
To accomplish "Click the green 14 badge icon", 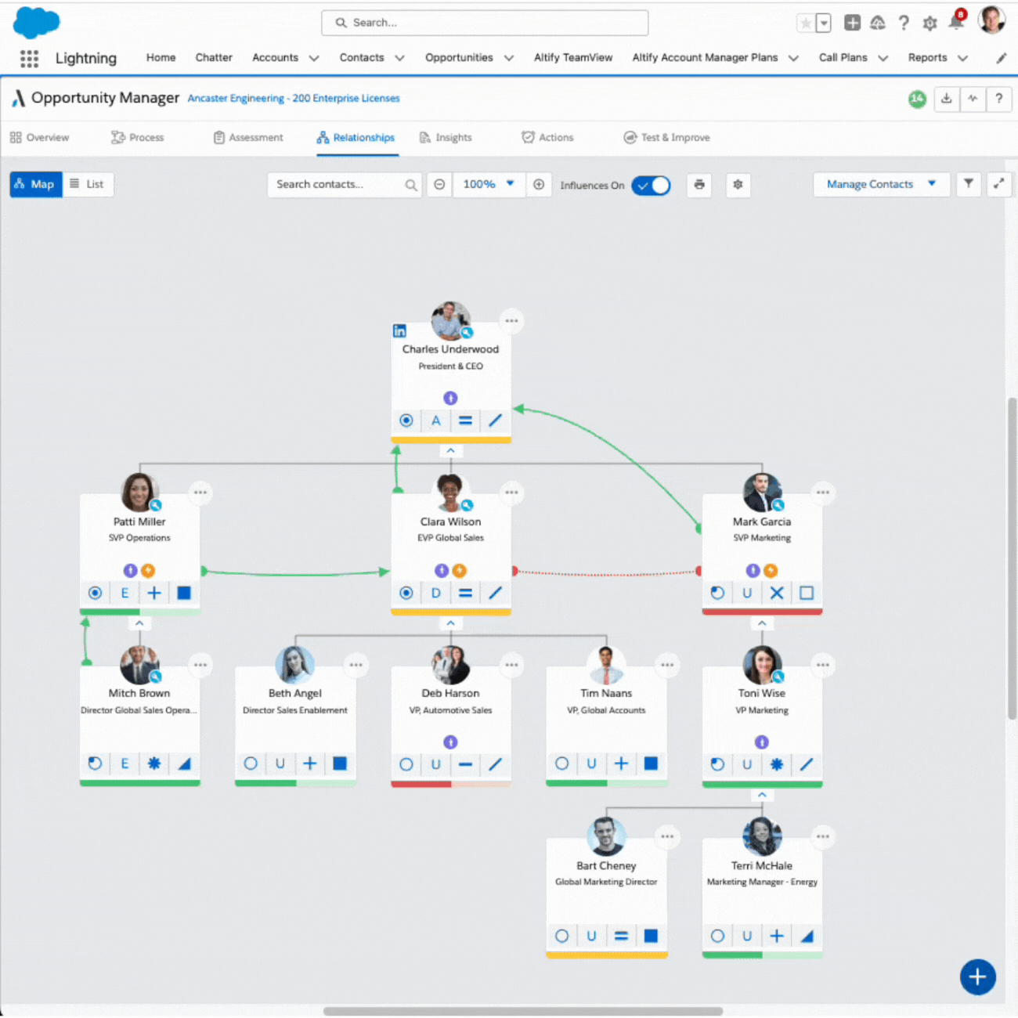I will pos(917,99).
